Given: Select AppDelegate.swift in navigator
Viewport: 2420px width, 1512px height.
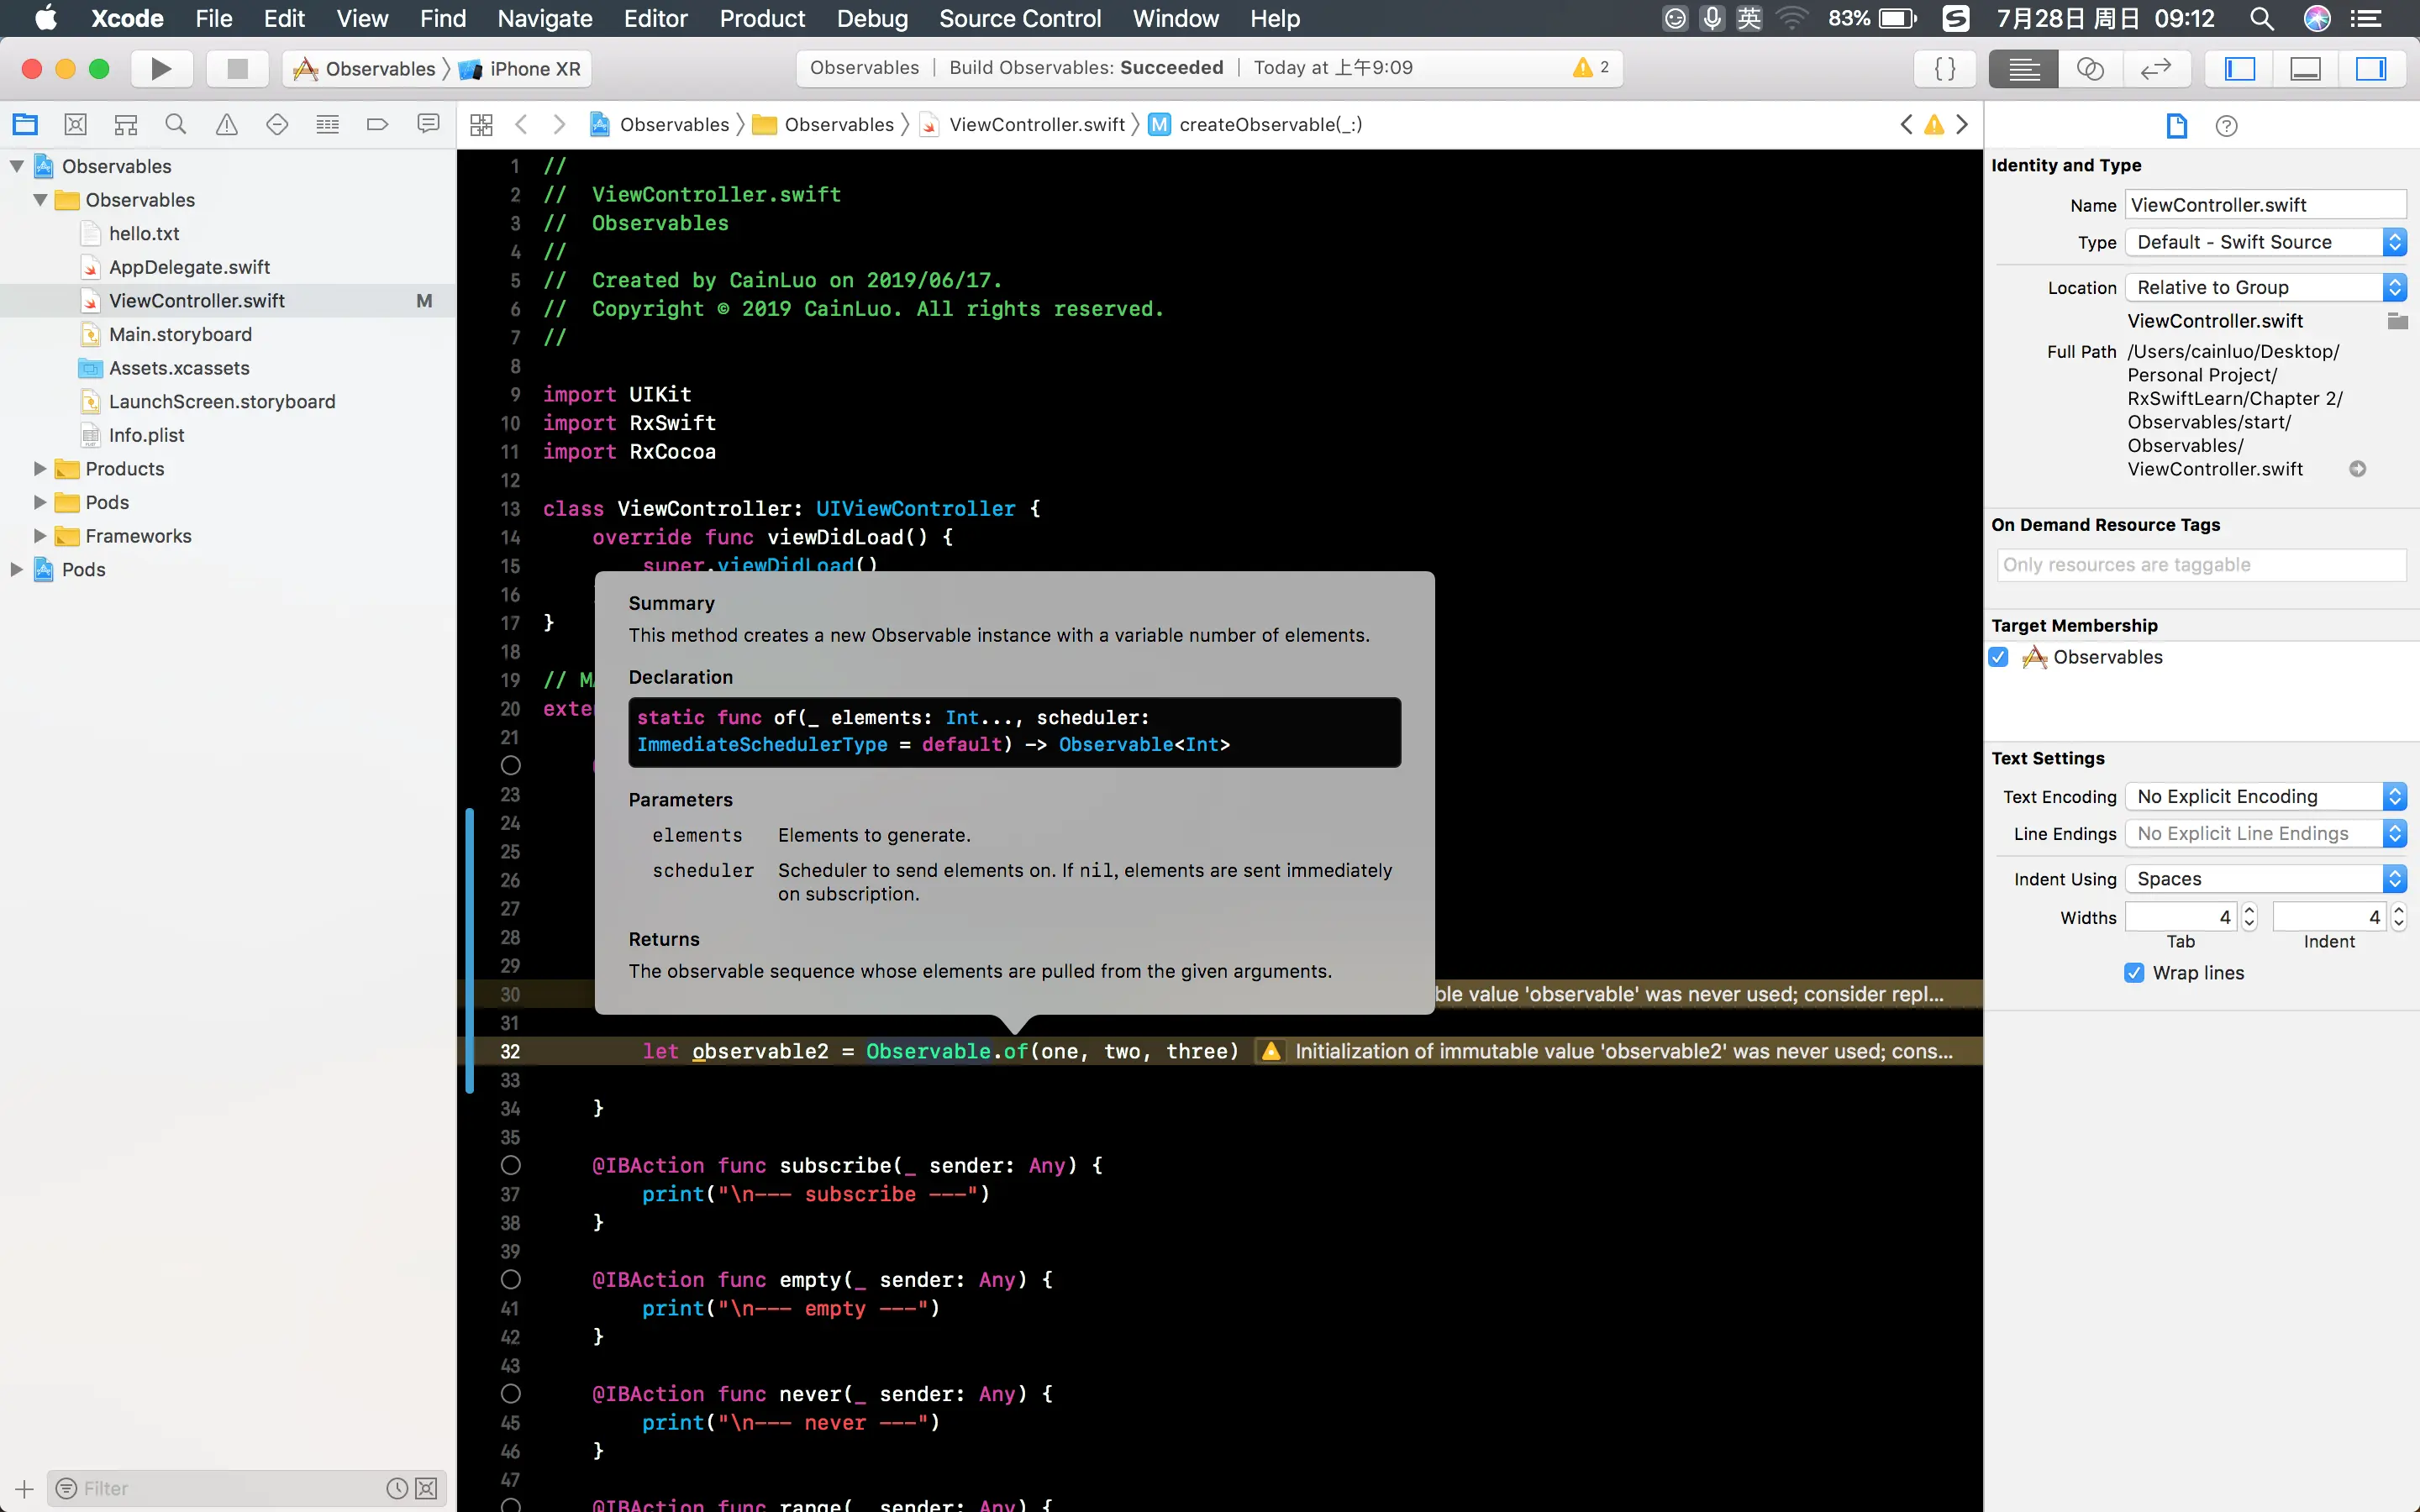Looking at the screenshot, I should 189,267.
